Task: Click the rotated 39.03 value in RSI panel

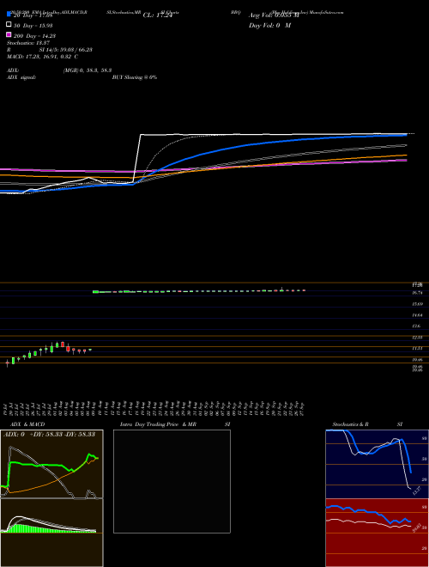Action: click(416, 528)
